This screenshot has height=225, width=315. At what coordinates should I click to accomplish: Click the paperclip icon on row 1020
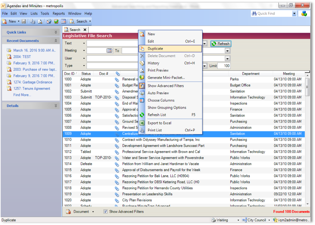point(117,200)
